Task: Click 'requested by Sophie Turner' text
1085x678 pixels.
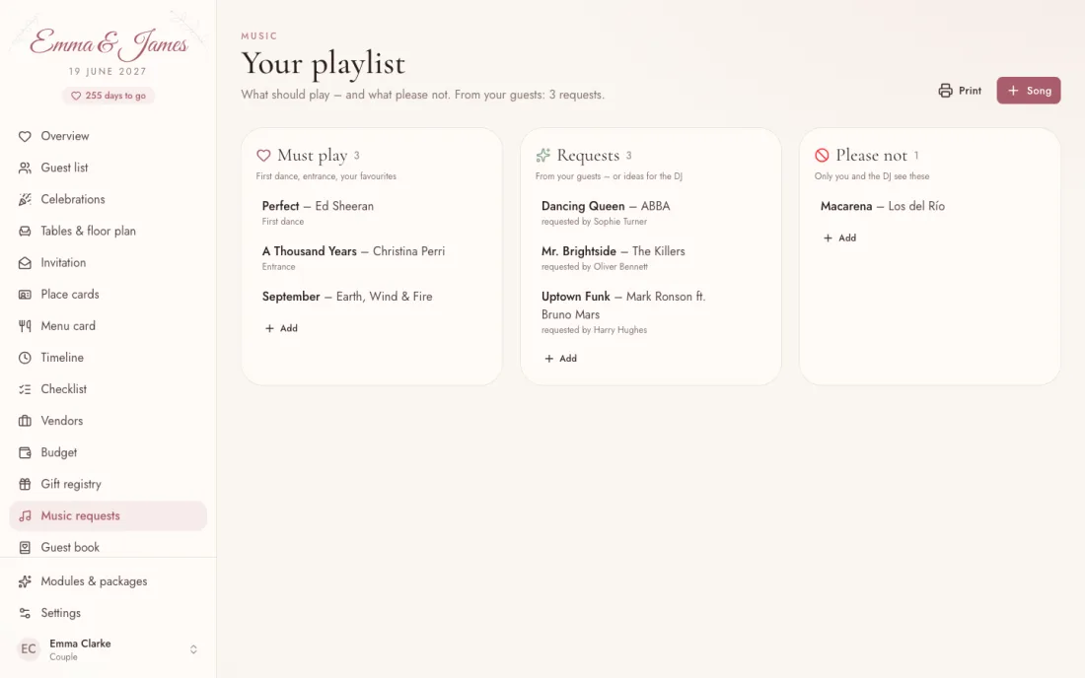Action: 594,222
